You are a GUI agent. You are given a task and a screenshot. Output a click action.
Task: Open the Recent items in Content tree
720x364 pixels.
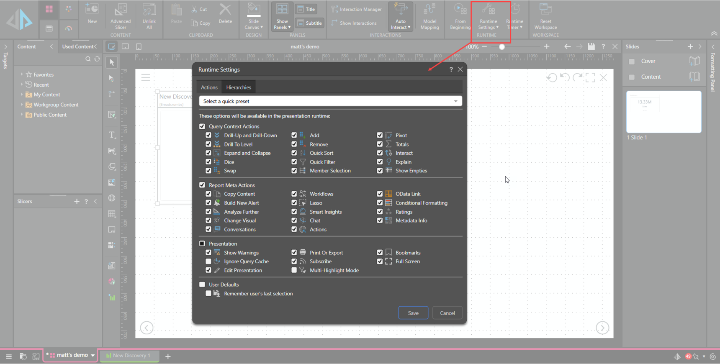click(x=41, y=85)
